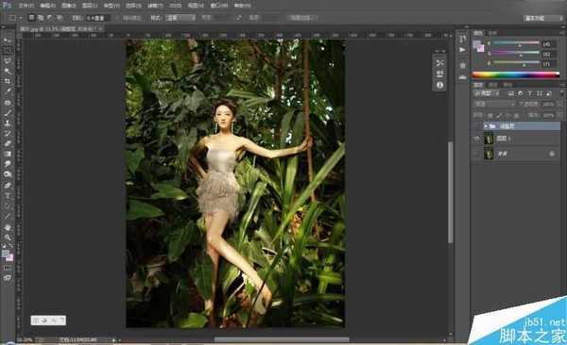Viewport: 567px width, 345px height.
Task: Select the Blur tool
Action: click(8, 164)
